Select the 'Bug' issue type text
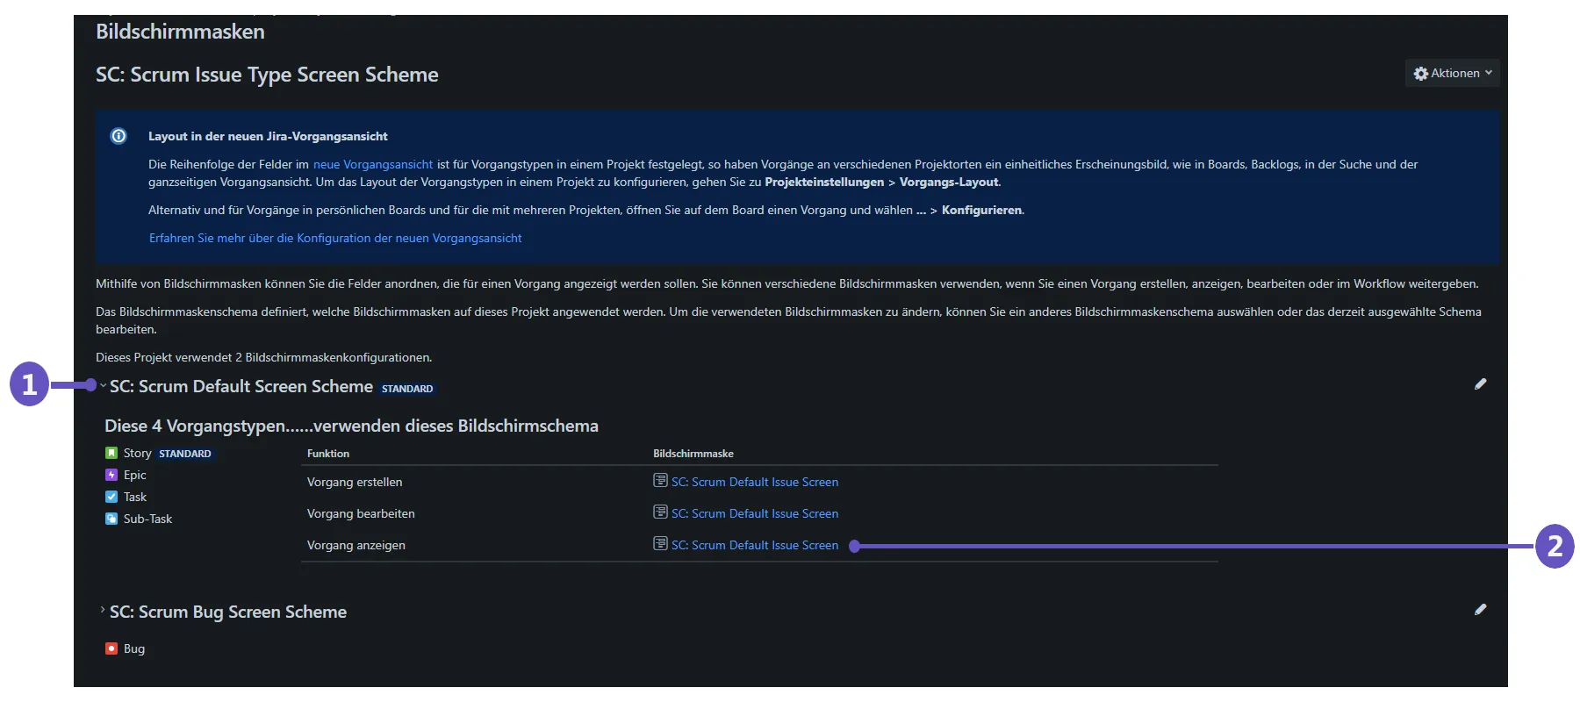The image size is (1580, 702). pos(133,648)
